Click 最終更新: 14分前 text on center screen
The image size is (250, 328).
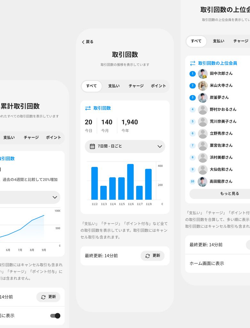point(101,256)
